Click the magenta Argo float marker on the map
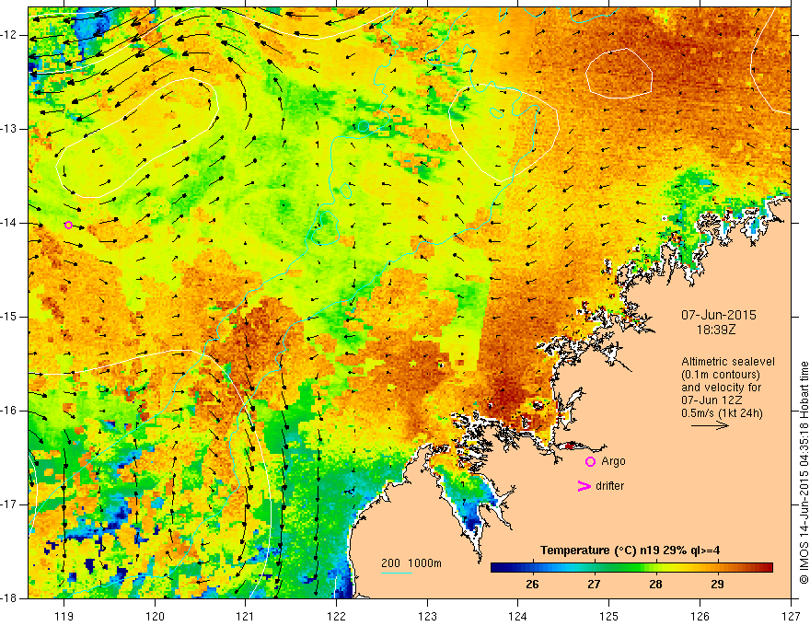810x626 pixels. tap(68, 225)
